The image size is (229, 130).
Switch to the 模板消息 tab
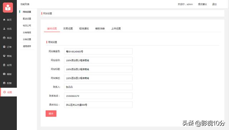click(x=100, y=29)
